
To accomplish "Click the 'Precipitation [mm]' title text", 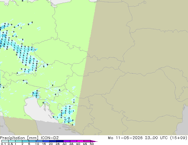I will click(x=19, y=138).
